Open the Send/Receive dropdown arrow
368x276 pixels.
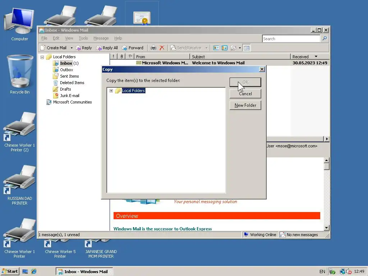206,48
